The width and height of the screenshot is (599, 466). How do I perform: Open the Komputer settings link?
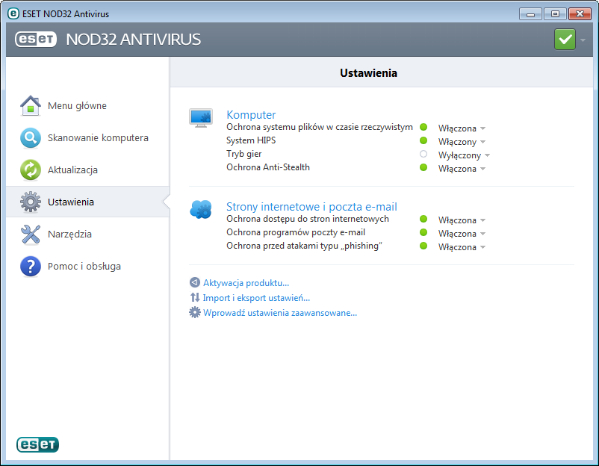coord(251,114)
